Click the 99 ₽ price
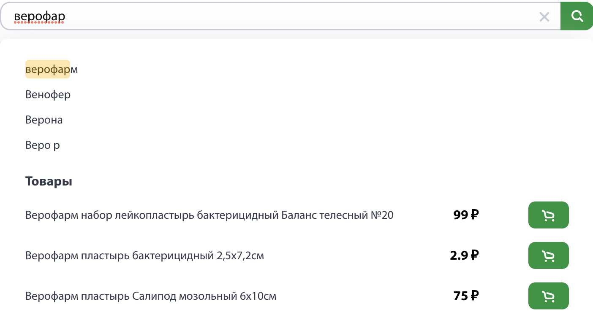Image resolution: width=593 pixels, height=317 pixels. (466, 215)
